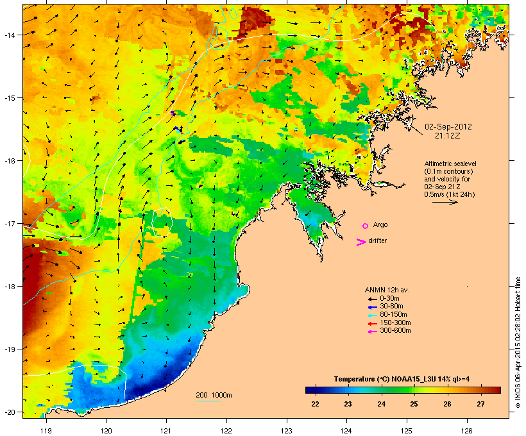Click the colorbar tick value 25

pyautogui.click(x=414, y=404)
